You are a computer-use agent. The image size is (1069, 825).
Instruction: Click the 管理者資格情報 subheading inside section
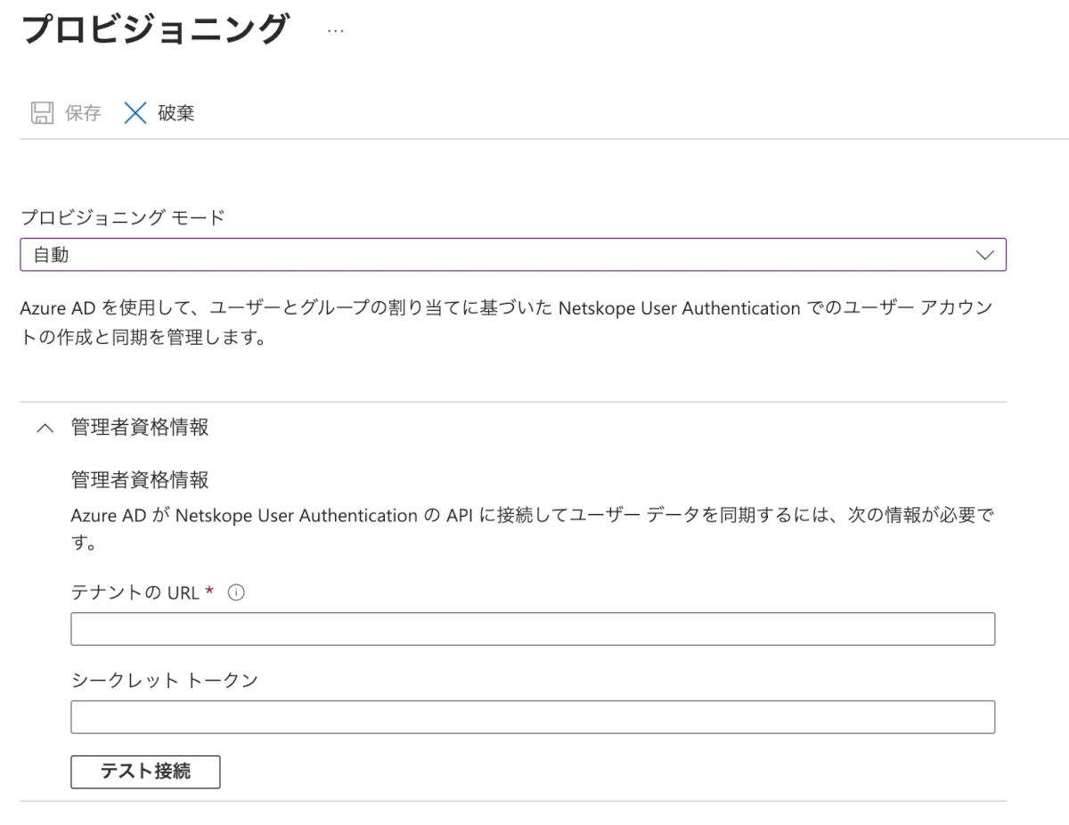[139, 481]
